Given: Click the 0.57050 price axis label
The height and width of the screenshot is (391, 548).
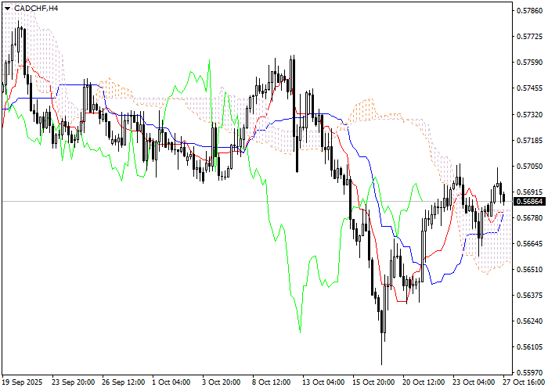Looking at the screenshot, I should click(x=530, y=166).
